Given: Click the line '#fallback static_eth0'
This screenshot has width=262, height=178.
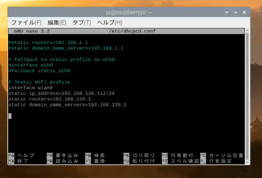Looking at the screenshot, I should 40,71.
